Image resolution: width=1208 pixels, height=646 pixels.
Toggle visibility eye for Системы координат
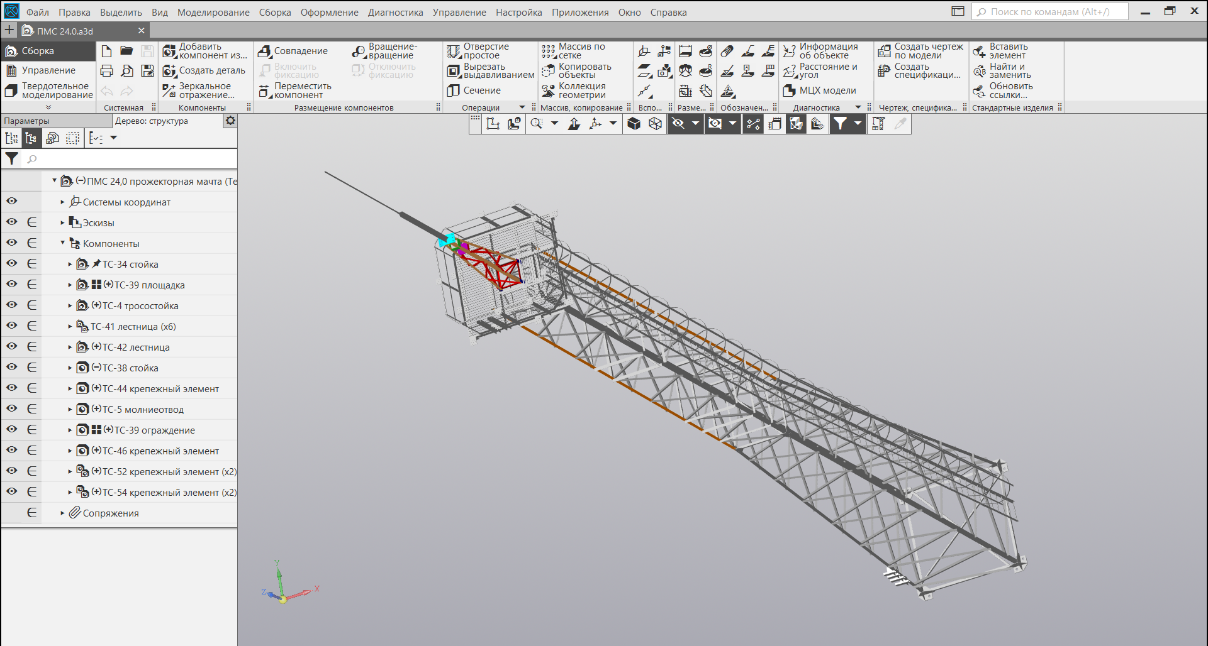coord(12,201)
